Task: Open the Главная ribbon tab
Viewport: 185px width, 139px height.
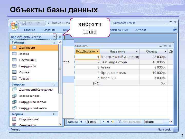Action: [30, 30]
